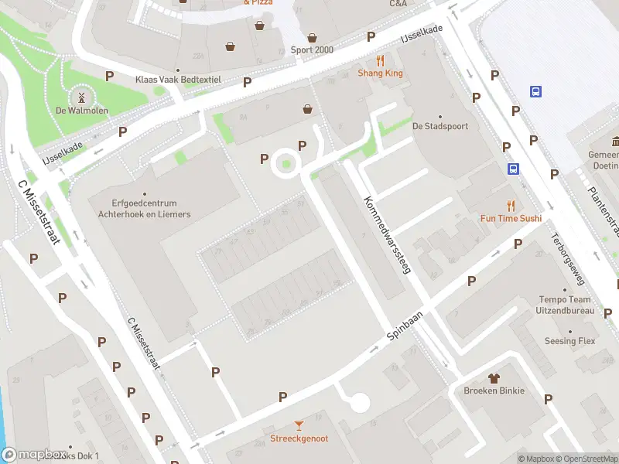This screenshot has height=464, width=619.
Task: Click the bus stop icon near Fun Time Sushi
Action: click(513, 169)
